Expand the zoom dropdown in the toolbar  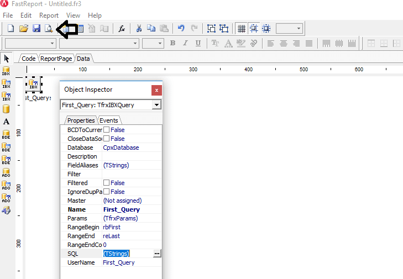pyautogui.click(x=299, y=28)
